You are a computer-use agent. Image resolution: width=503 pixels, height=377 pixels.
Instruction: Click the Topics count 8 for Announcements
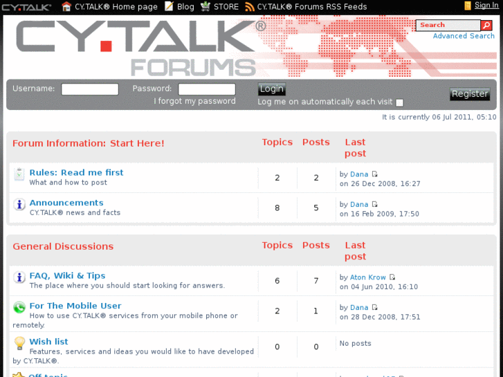coord(277,208)
